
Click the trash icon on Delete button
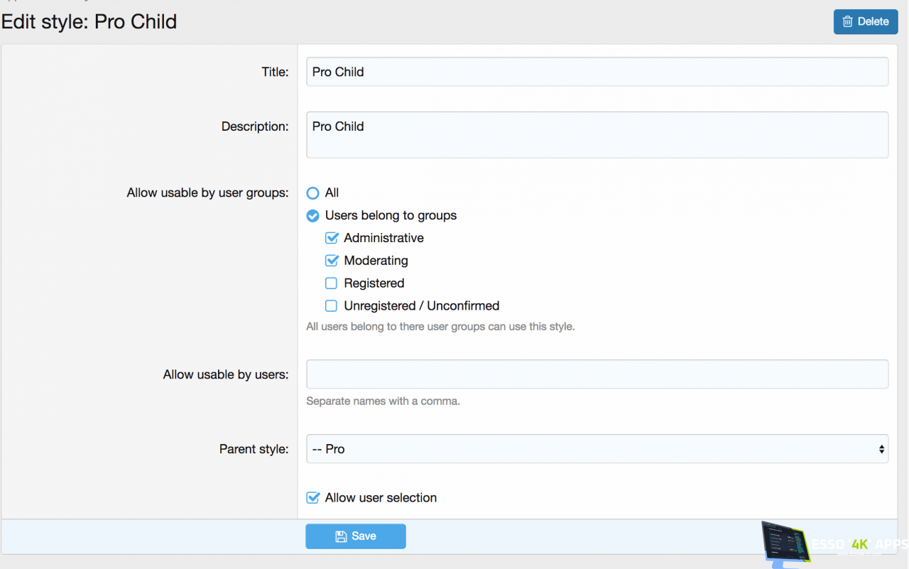click(847, 22)
